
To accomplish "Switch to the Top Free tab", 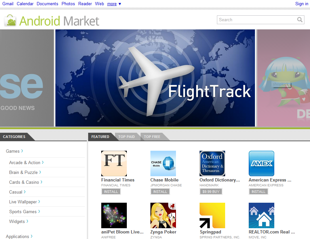I will tap(152, 137).
